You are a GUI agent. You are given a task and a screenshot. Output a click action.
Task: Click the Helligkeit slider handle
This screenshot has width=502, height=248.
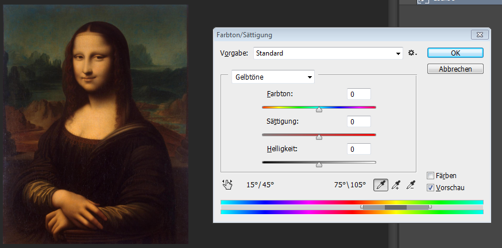click(319, 165)
